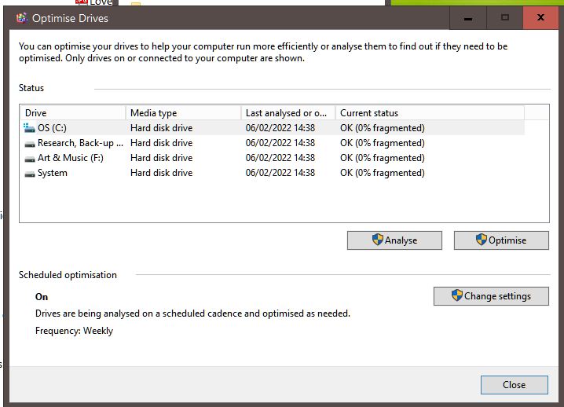
Task: Click the Optimise Drives title bar icon
Action: tap(21, 17)
